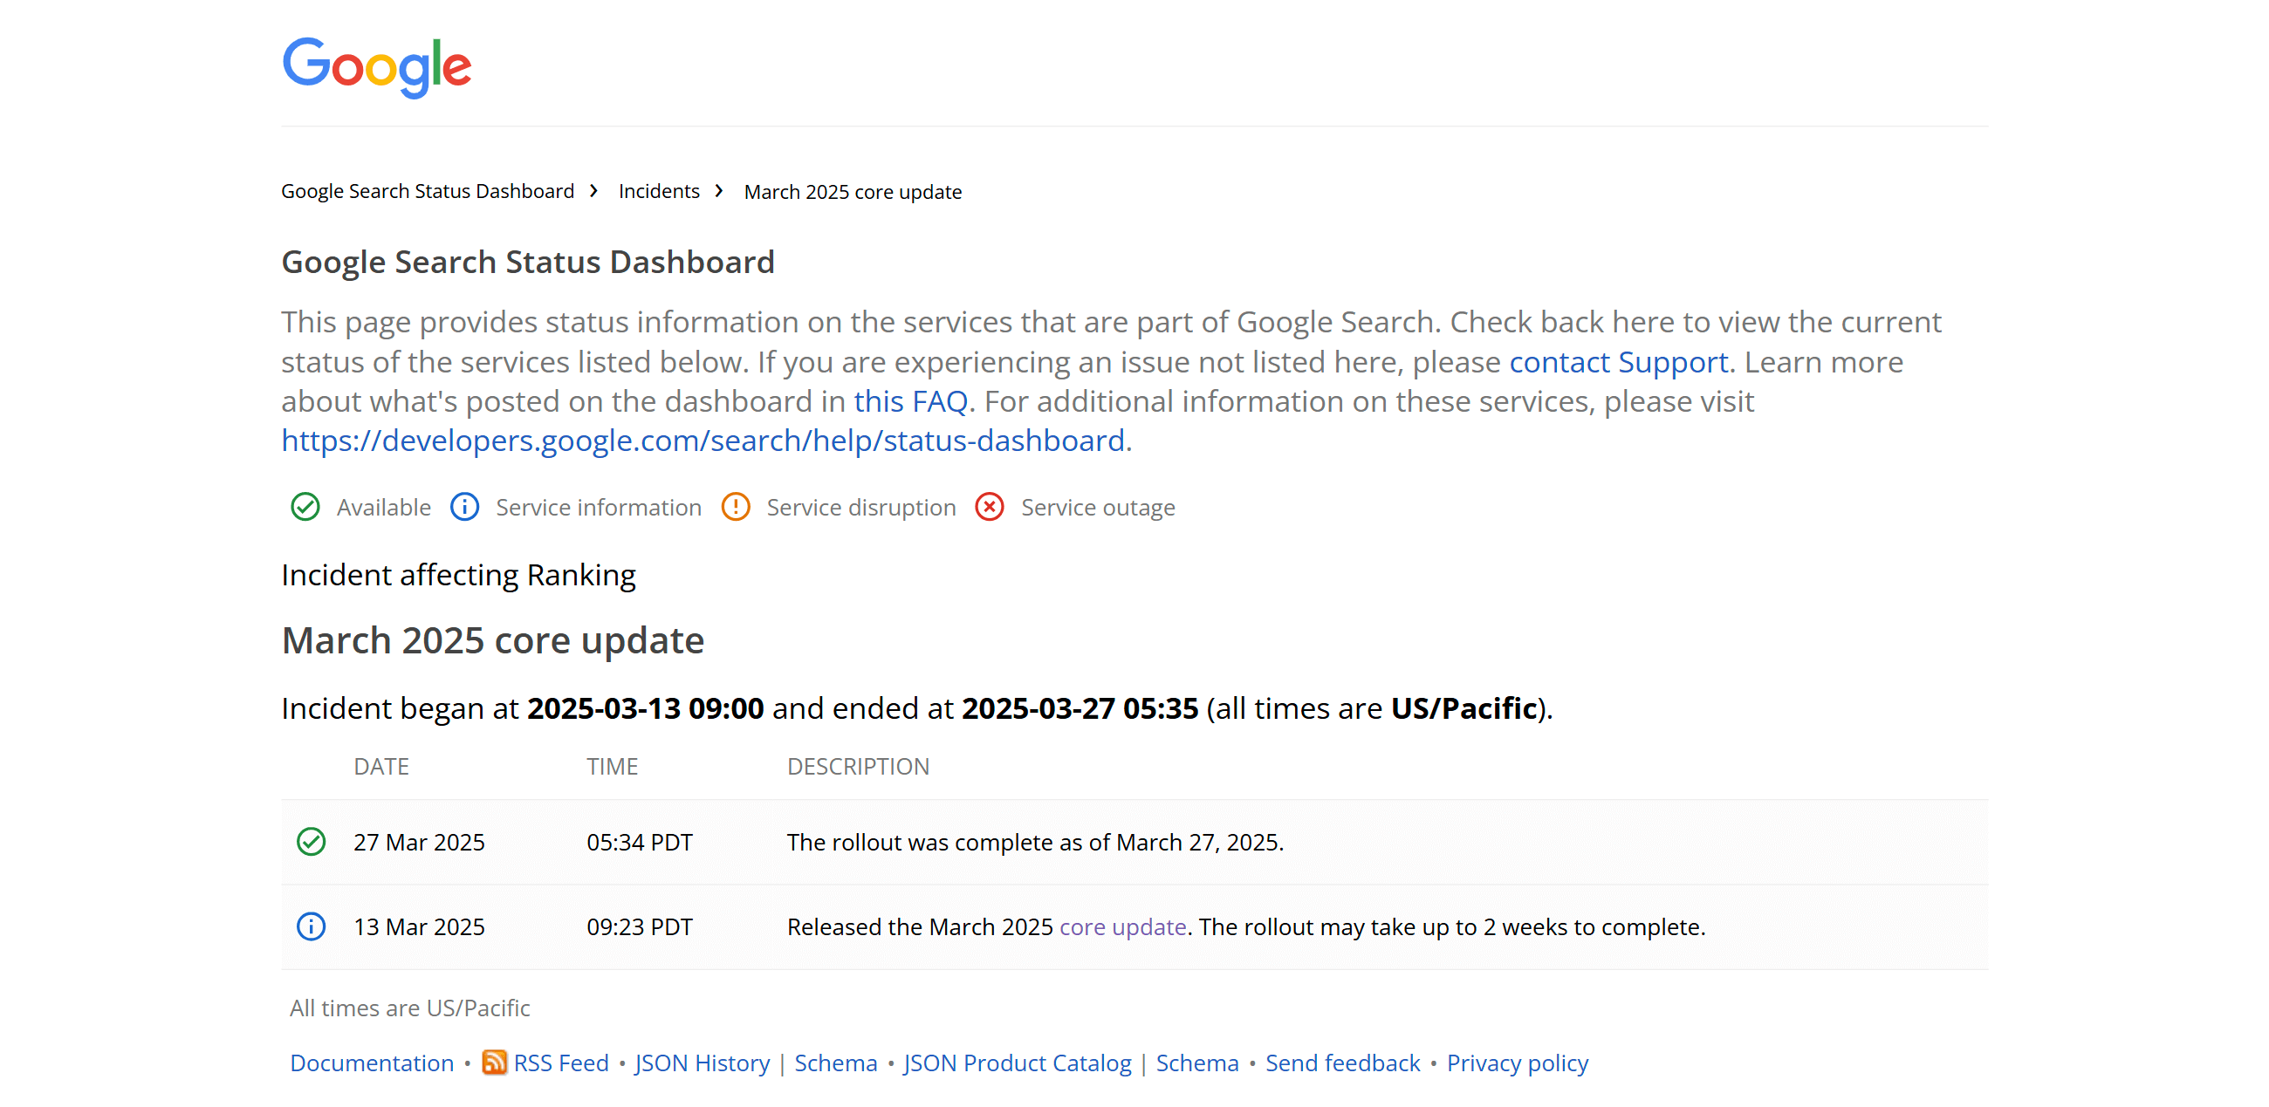
Task: Click the Service disruption legend label
Action: pos(861,507)
